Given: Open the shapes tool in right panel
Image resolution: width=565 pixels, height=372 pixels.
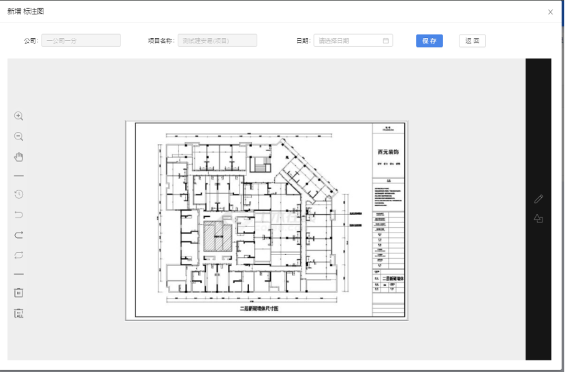Looking at the screenshot, I should 538,219.
